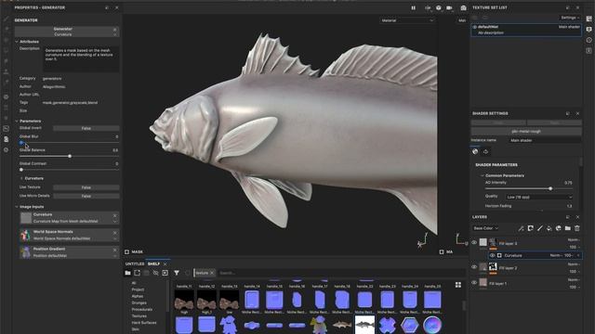Click the hidden-eye icon in Shelf toolbar
This screenshot has height=334, width=595.
pos(155,273)
